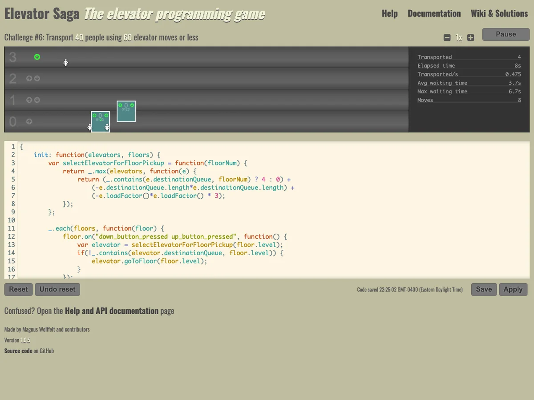Click the floor buttons 0123 in ground-floor elevator
534x400 pixels.
click(100, 120)
